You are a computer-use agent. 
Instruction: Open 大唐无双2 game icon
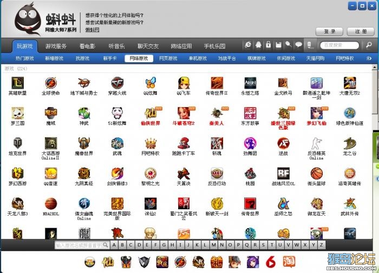click(350, 83)
